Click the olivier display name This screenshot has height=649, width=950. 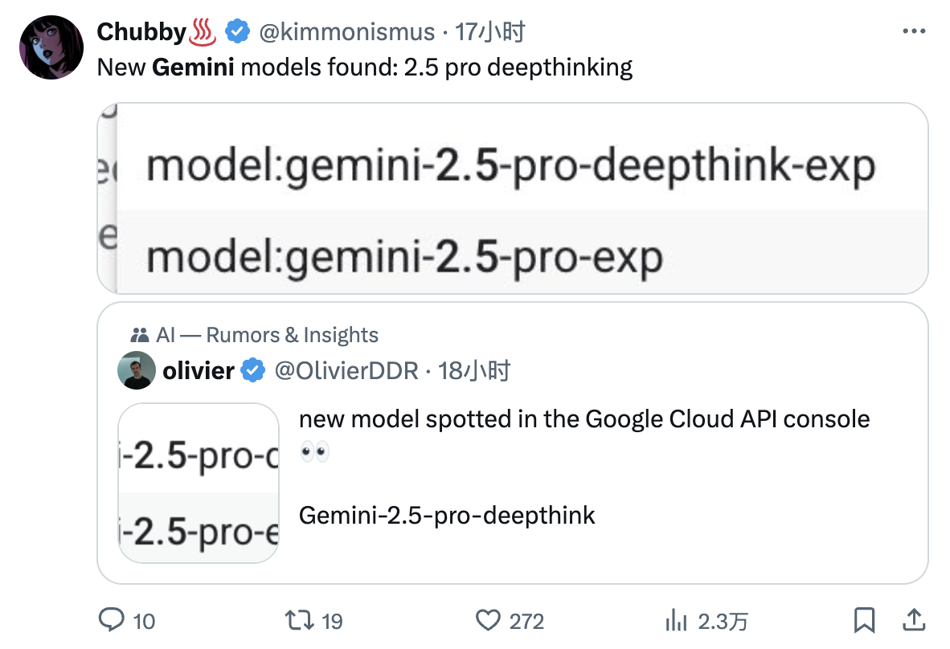[x=199, y=370]
